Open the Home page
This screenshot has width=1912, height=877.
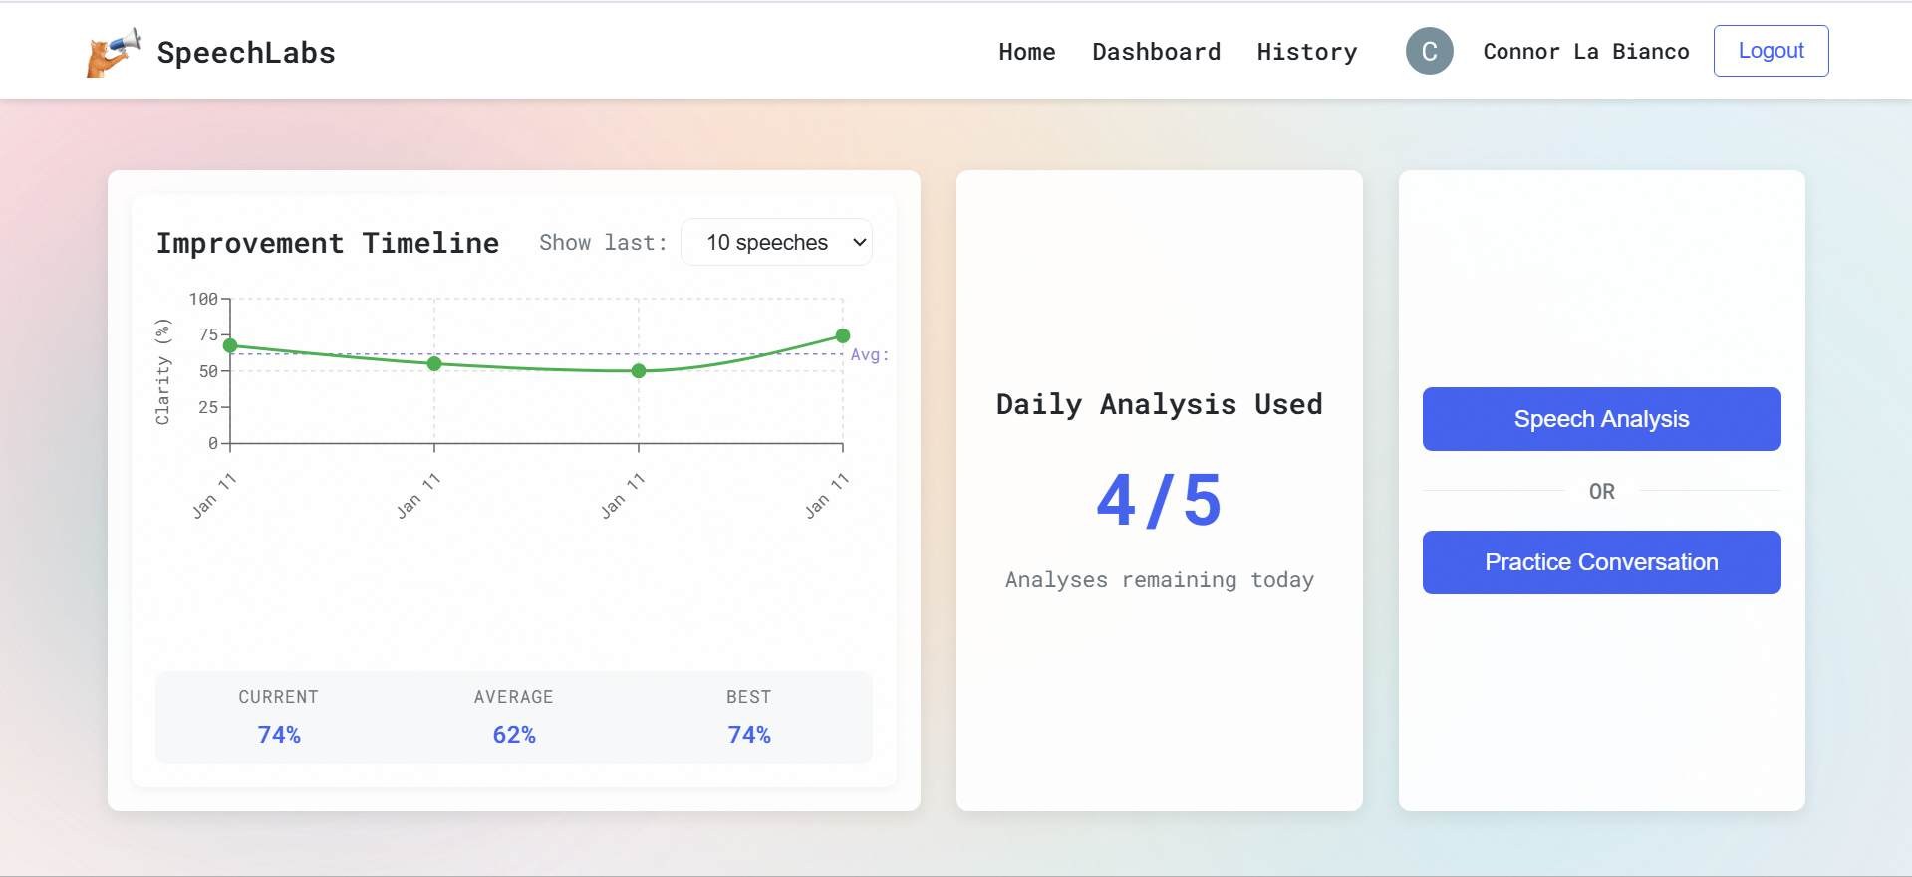(1027, 52)
